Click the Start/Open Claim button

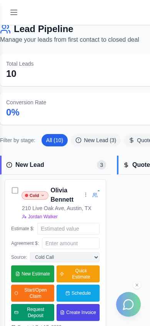click(x=33, y=293)
